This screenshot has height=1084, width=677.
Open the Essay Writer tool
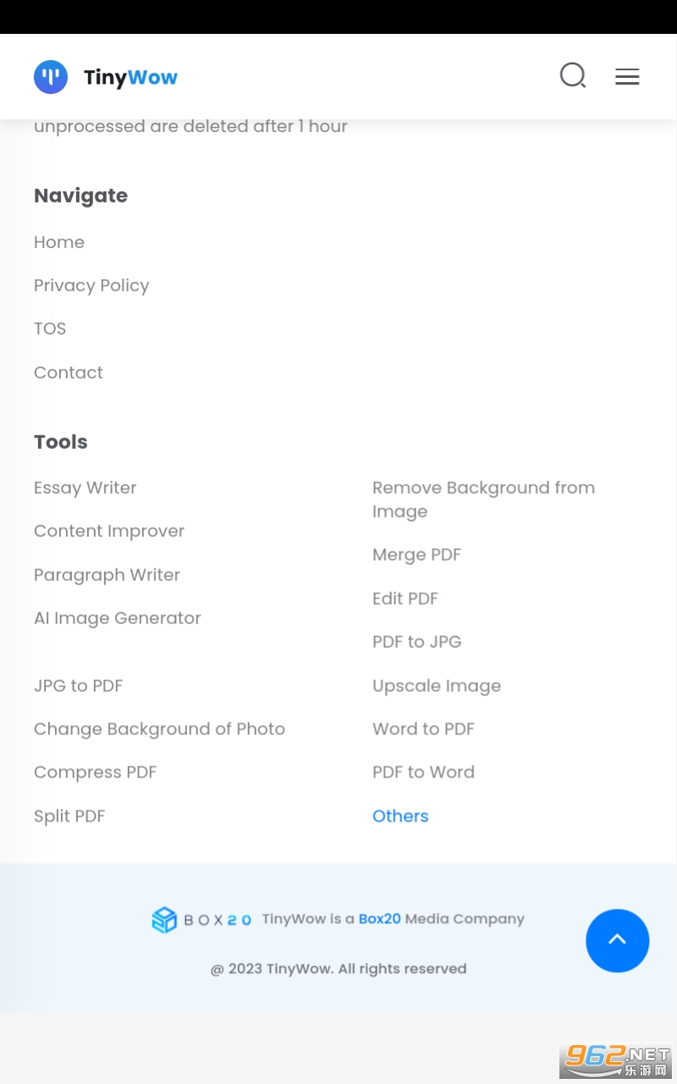coord(85,488)
